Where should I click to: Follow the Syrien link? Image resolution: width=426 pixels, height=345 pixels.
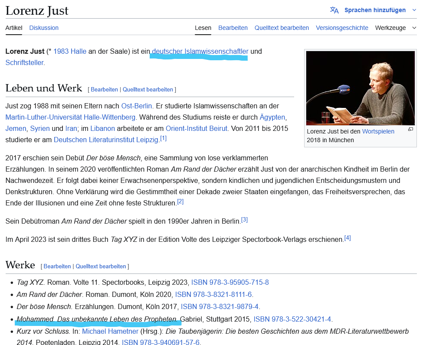(40, 128)
